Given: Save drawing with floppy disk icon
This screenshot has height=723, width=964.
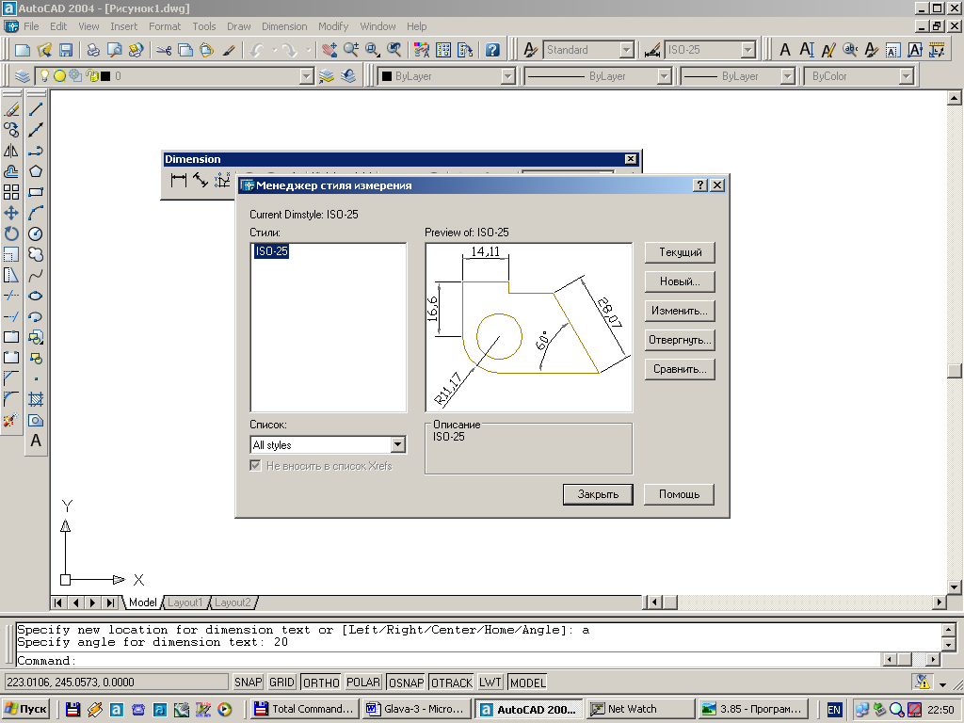Looking at the screenshot, I should tap(66, 50).
